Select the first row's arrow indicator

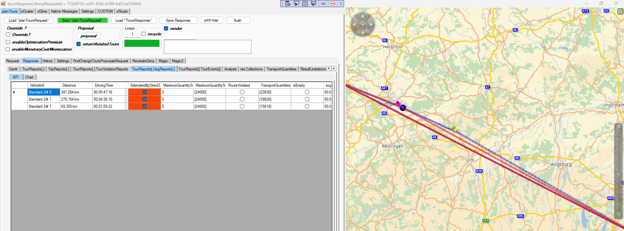(x=14, y=92)
